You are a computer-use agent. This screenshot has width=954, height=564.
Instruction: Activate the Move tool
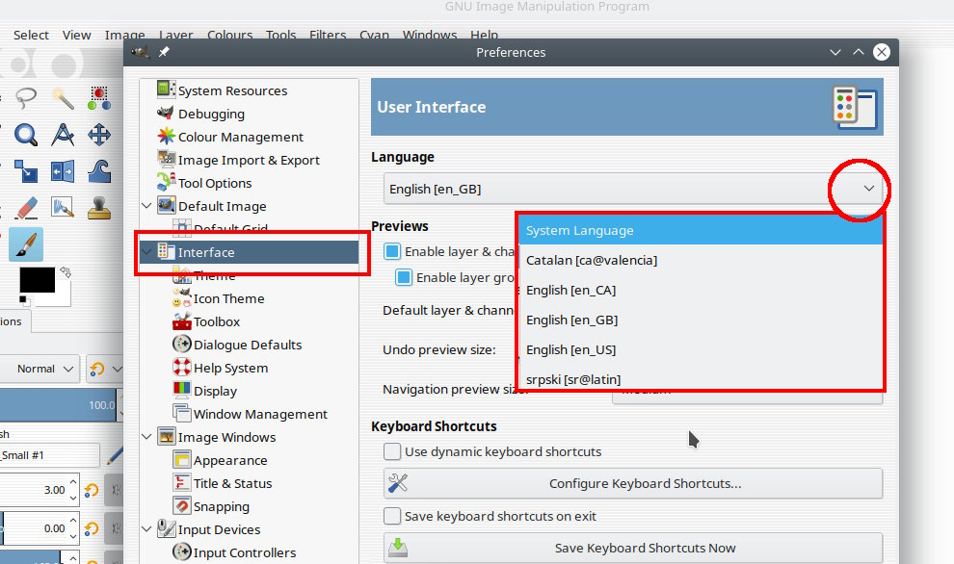point(99,135)
